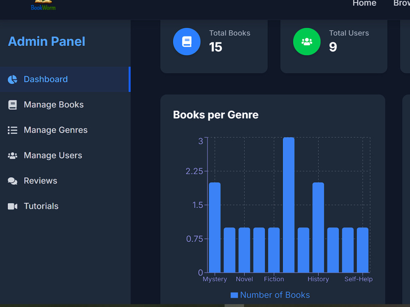Viewport: 410px width, 307px height.
Task: Click the Admin Panel heading
Action: 47,41
